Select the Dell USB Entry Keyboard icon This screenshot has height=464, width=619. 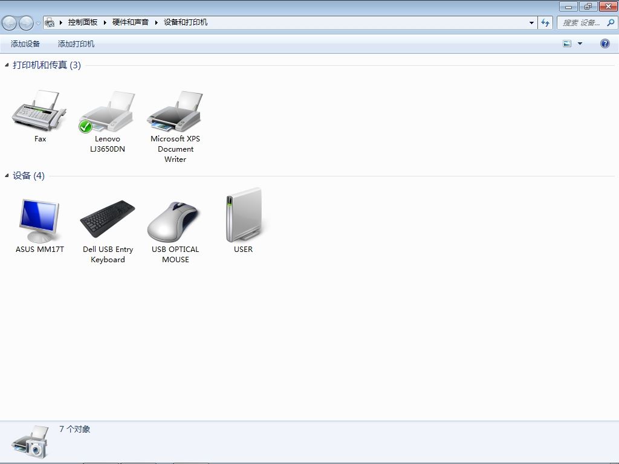[108, 219]
